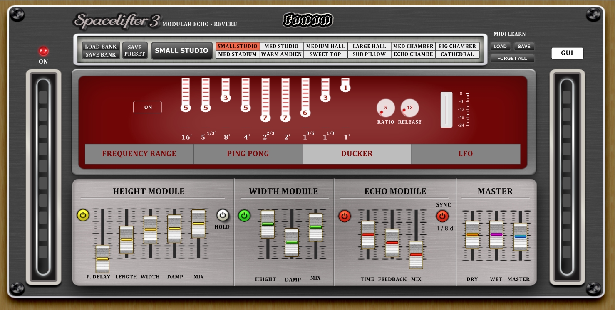Screen dimensions: 615x310
Task: Click the SAVE PRESET button
Action: click(x=135, y=50)
